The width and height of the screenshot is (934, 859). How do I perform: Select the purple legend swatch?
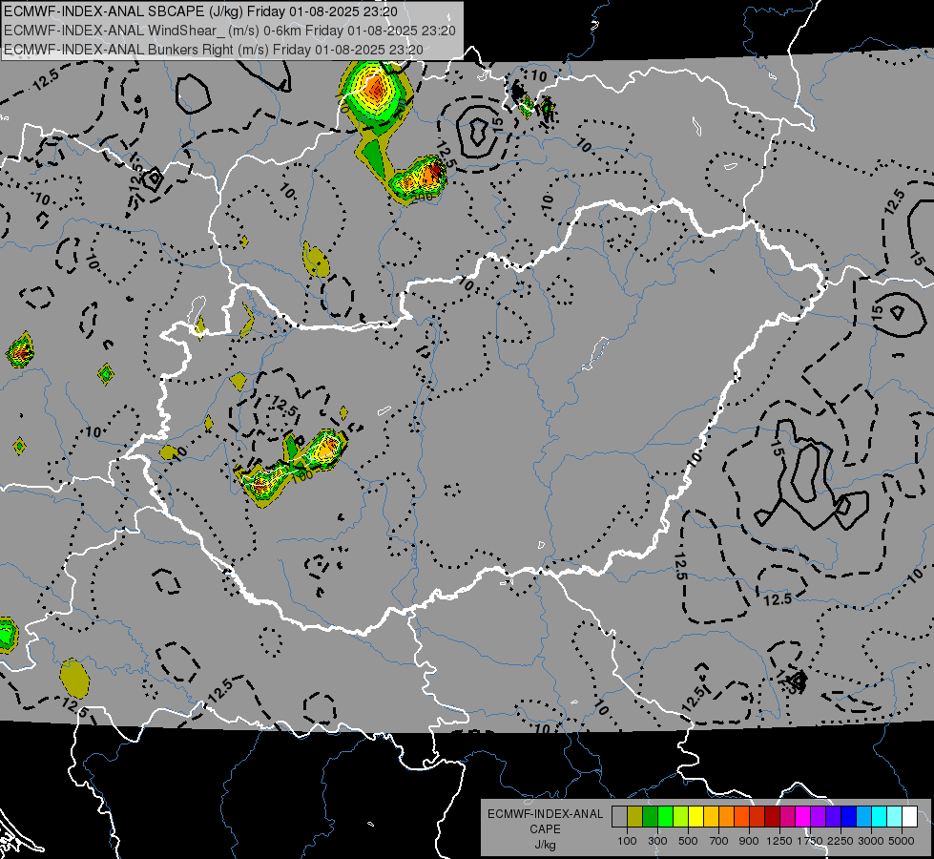819,817
